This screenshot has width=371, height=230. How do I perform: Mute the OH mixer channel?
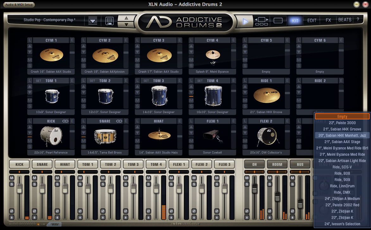pos(247,178)
